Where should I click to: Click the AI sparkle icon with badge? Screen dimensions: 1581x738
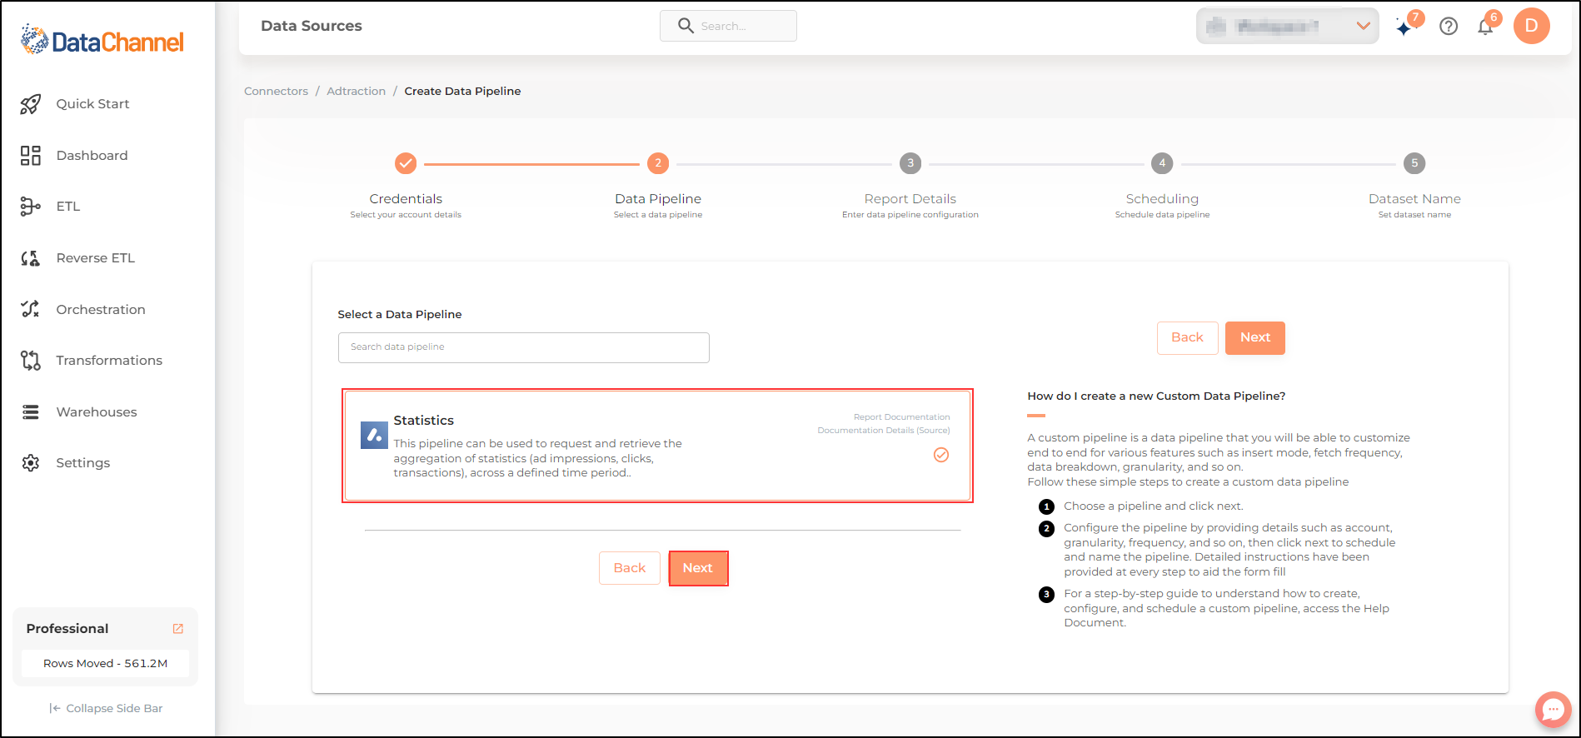point(1406,27)
